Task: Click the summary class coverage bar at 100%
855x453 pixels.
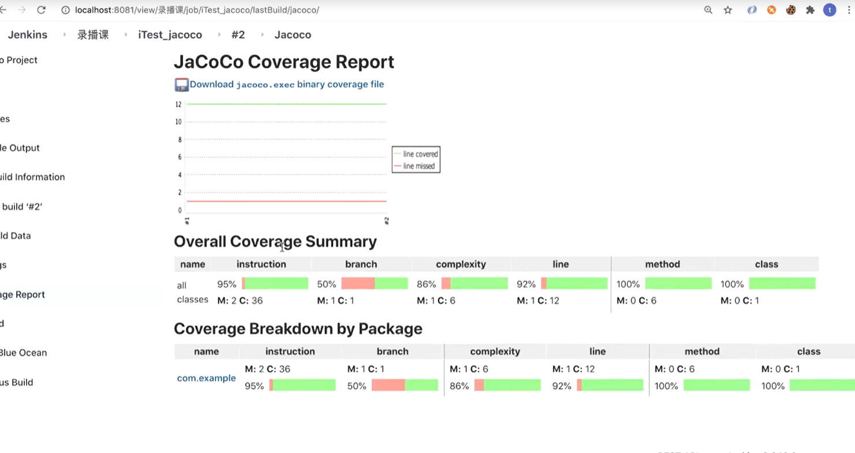Action: [x=782, y=283]
